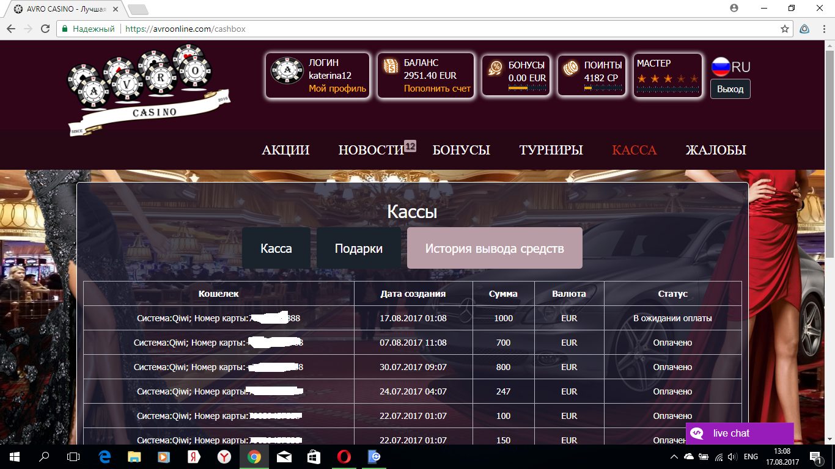Viewport: 835px width, 469px height.
Task: Switch to the Подарки tab
Action: click(358, 248)
